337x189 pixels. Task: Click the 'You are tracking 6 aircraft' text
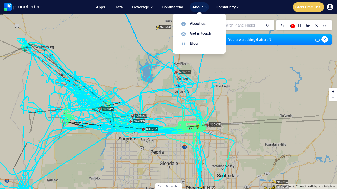tap(250, 40)
